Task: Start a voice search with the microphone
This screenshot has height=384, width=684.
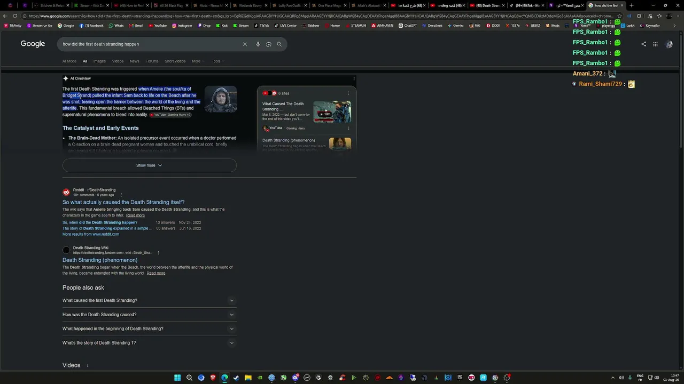Action: pyautogui.click(x=258, y=44)
